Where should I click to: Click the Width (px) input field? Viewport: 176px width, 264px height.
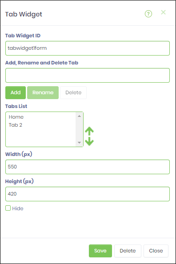(88, 167)
